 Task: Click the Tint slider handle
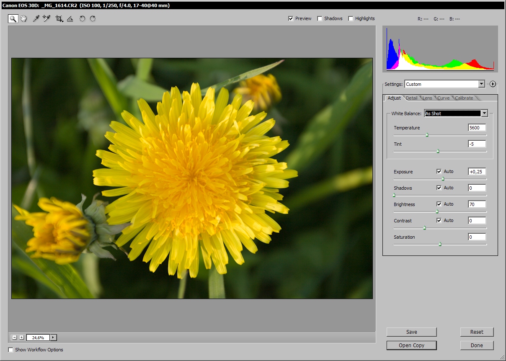click(x=438, y=152)
